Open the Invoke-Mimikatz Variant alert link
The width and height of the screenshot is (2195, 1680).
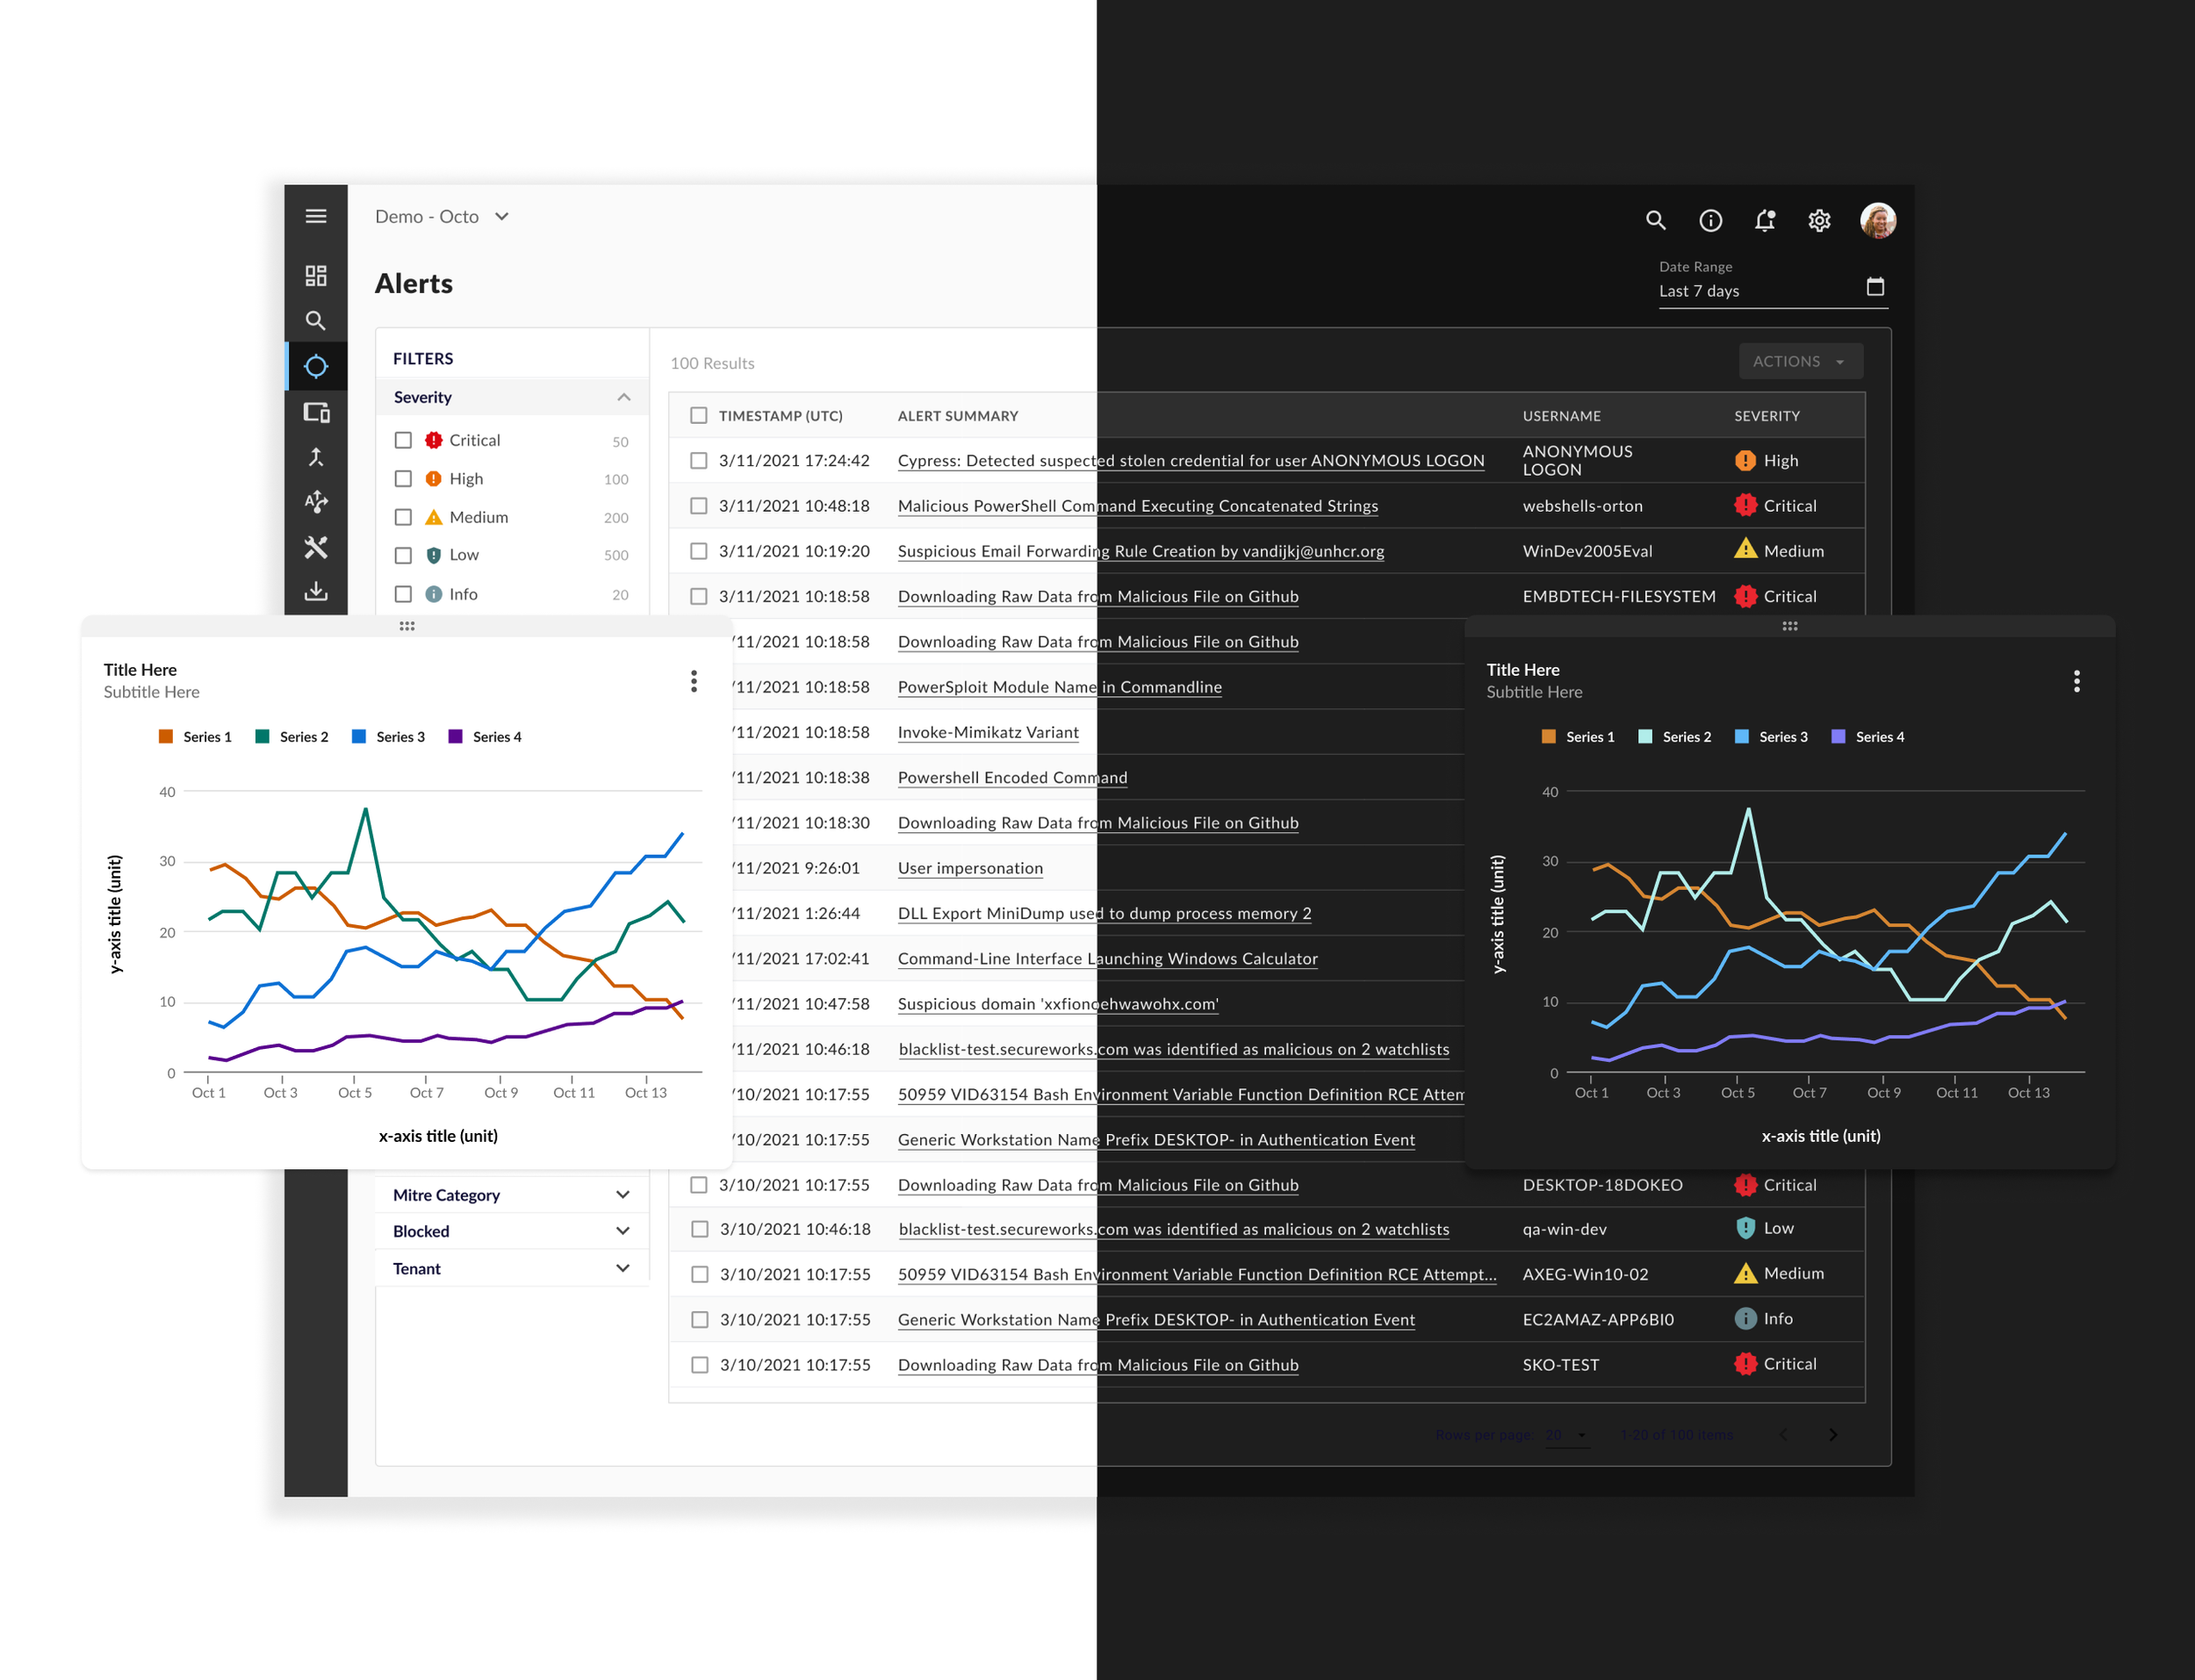(988, 732)
